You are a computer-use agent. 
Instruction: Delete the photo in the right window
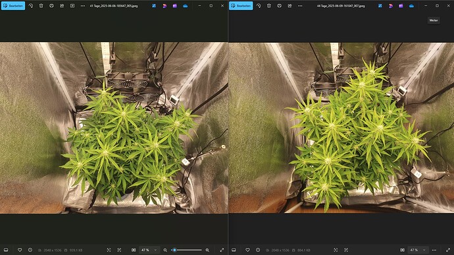tap(269, 6)
